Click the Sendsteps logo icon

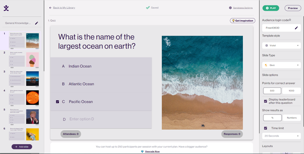pyautogui.click(x=6, y=8)
